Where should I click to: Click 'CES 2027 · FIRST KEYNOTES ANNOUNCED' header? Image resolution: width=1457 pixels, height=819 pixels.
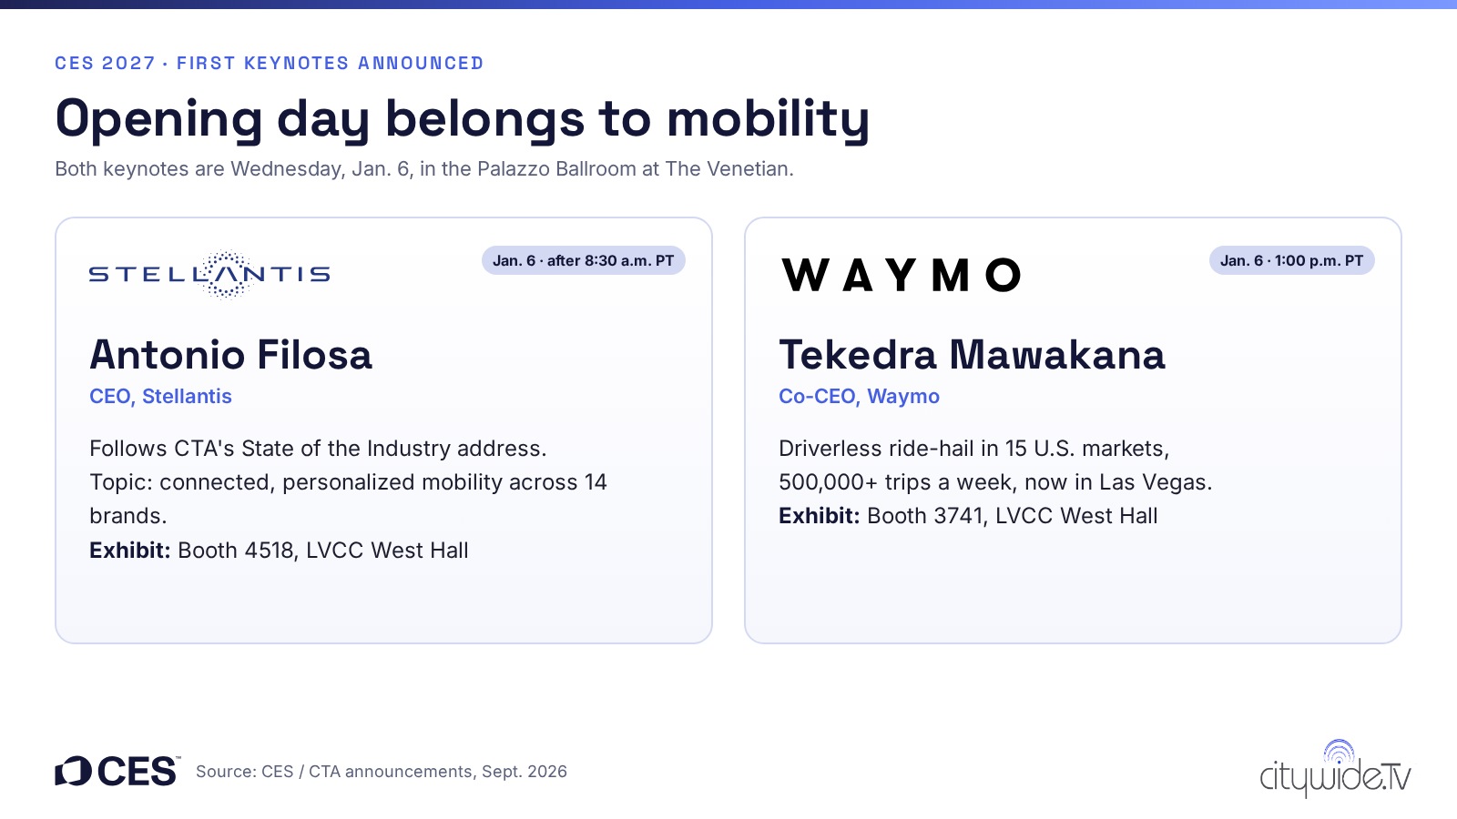click(x=270, y=64)
